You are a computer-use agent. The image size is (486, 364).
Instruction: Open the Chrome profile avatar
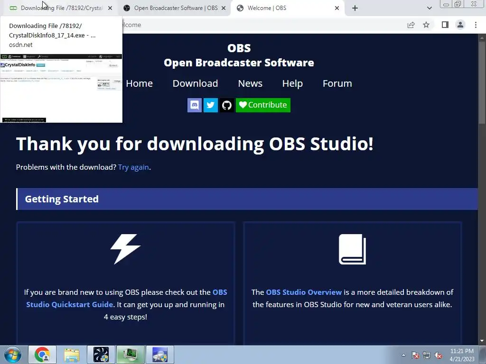pos(460,25)
